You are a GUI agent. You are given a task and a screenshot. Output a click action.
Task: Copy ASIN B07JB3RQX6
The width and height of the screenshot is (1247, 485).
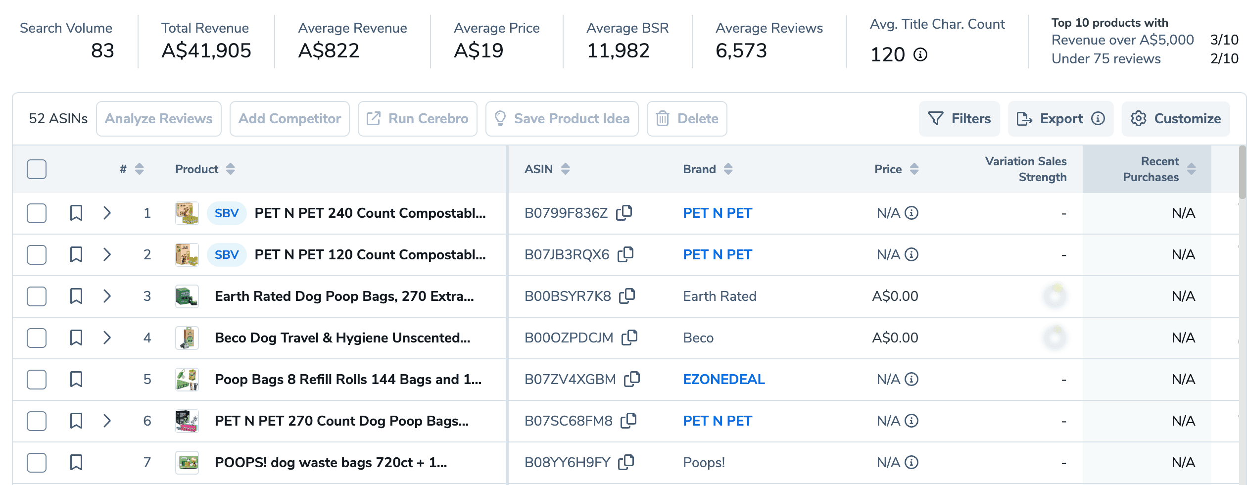pyautogui.click(x=625, y=254)
